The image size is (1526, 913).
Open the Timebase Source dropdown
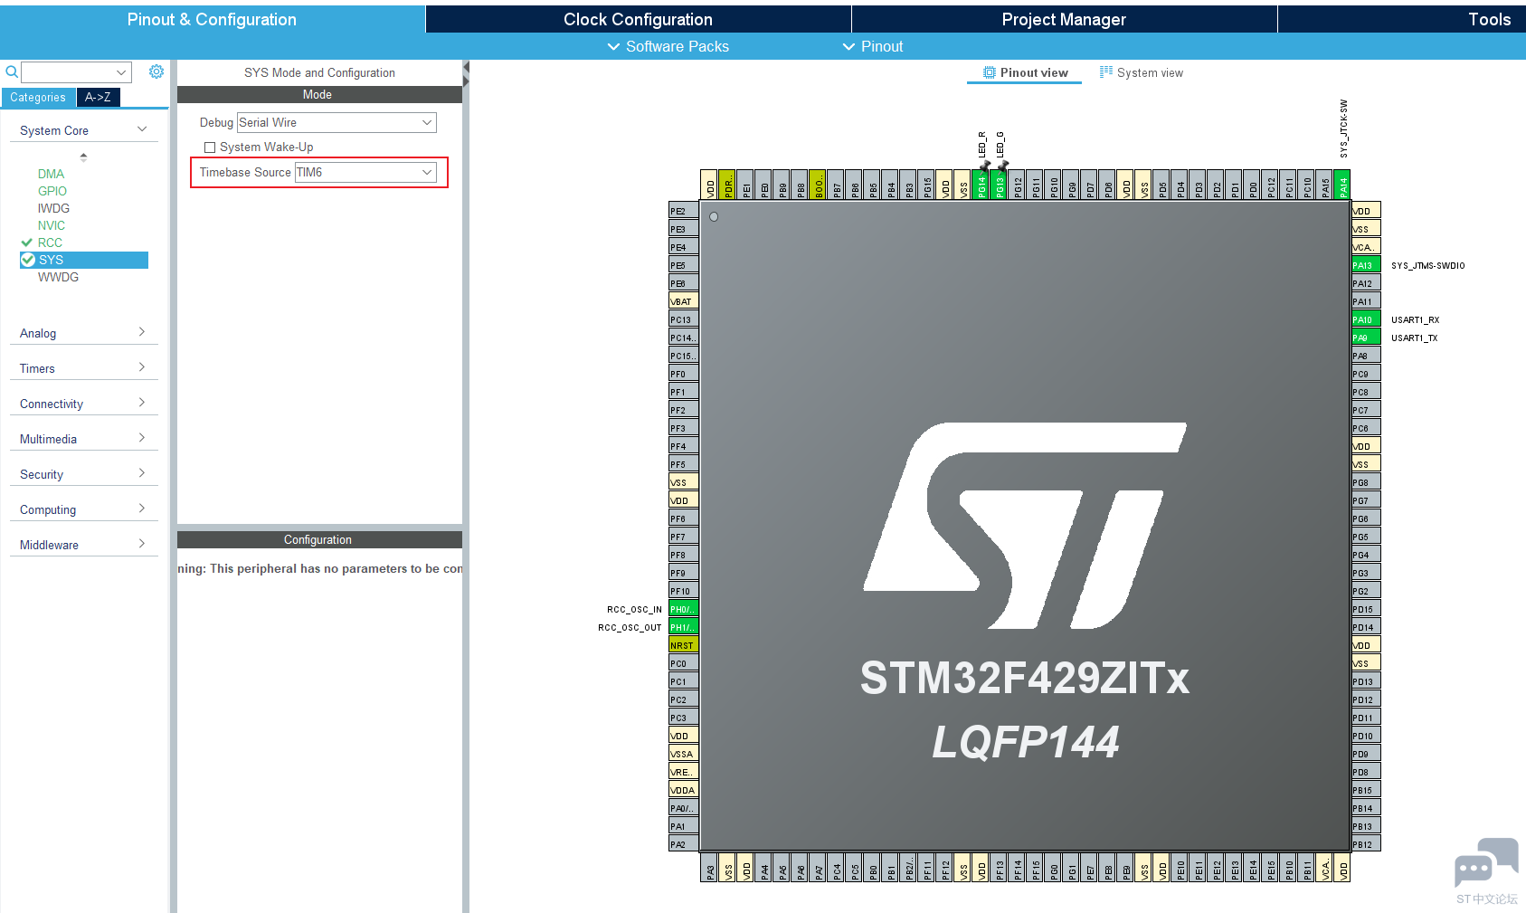(366, 172)
